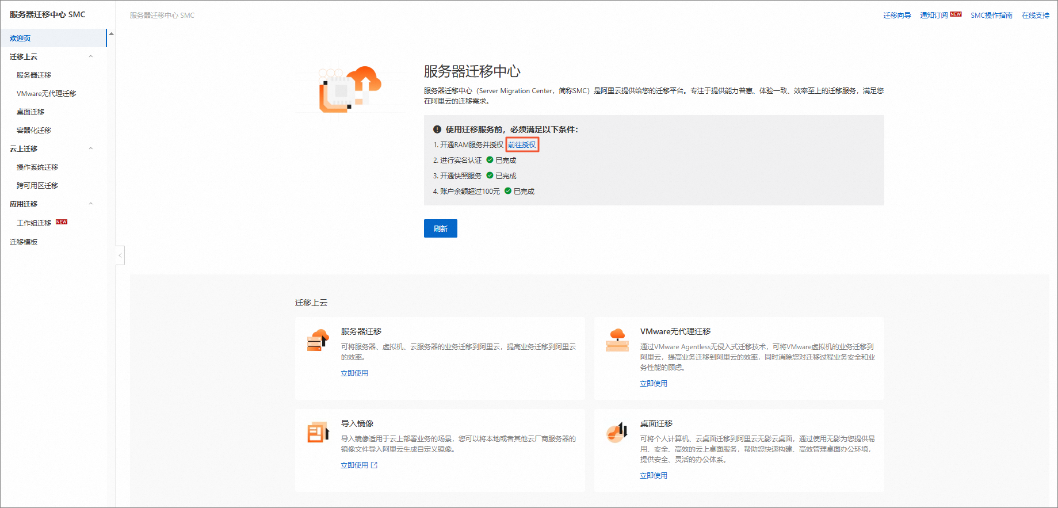The image size is (1058, 508).
Task: Open the 通知订阅 link
Action: click(x=934, y=16)
